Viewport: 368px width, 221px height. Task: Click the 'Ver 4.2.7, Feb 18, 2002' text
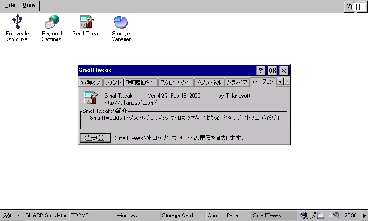pyautogui.click(x=174, y=96)
